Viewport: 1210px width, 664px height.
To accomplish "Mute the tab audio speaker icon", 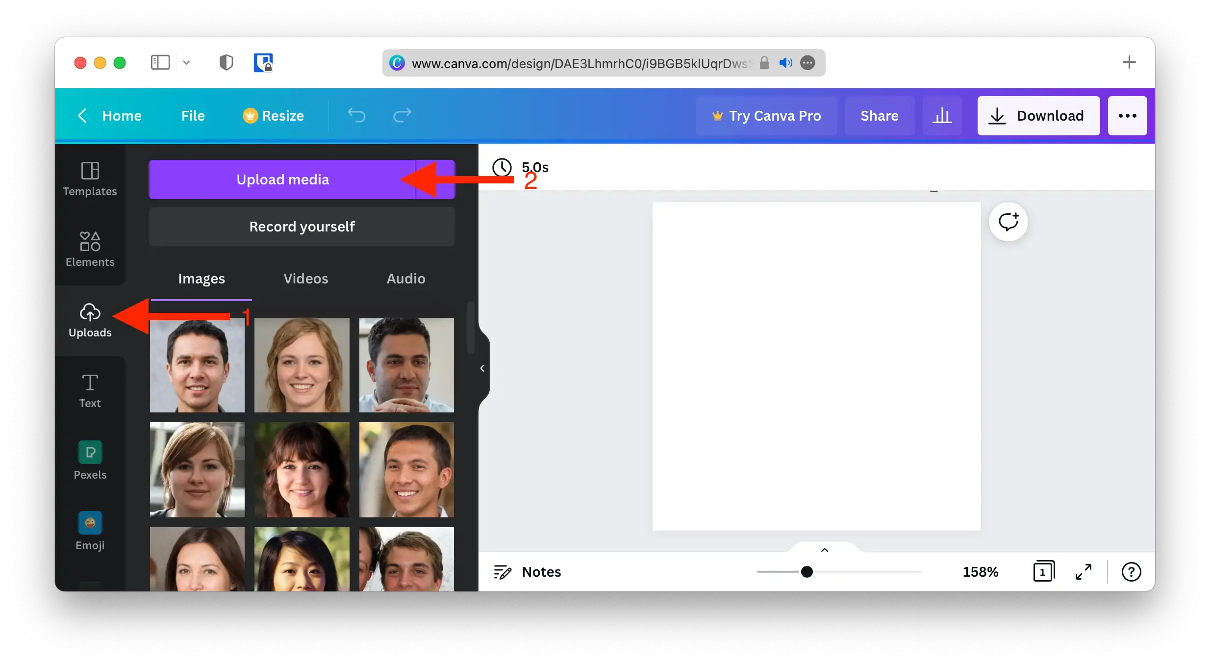I will pyautogui.click(x=785, y=63).
